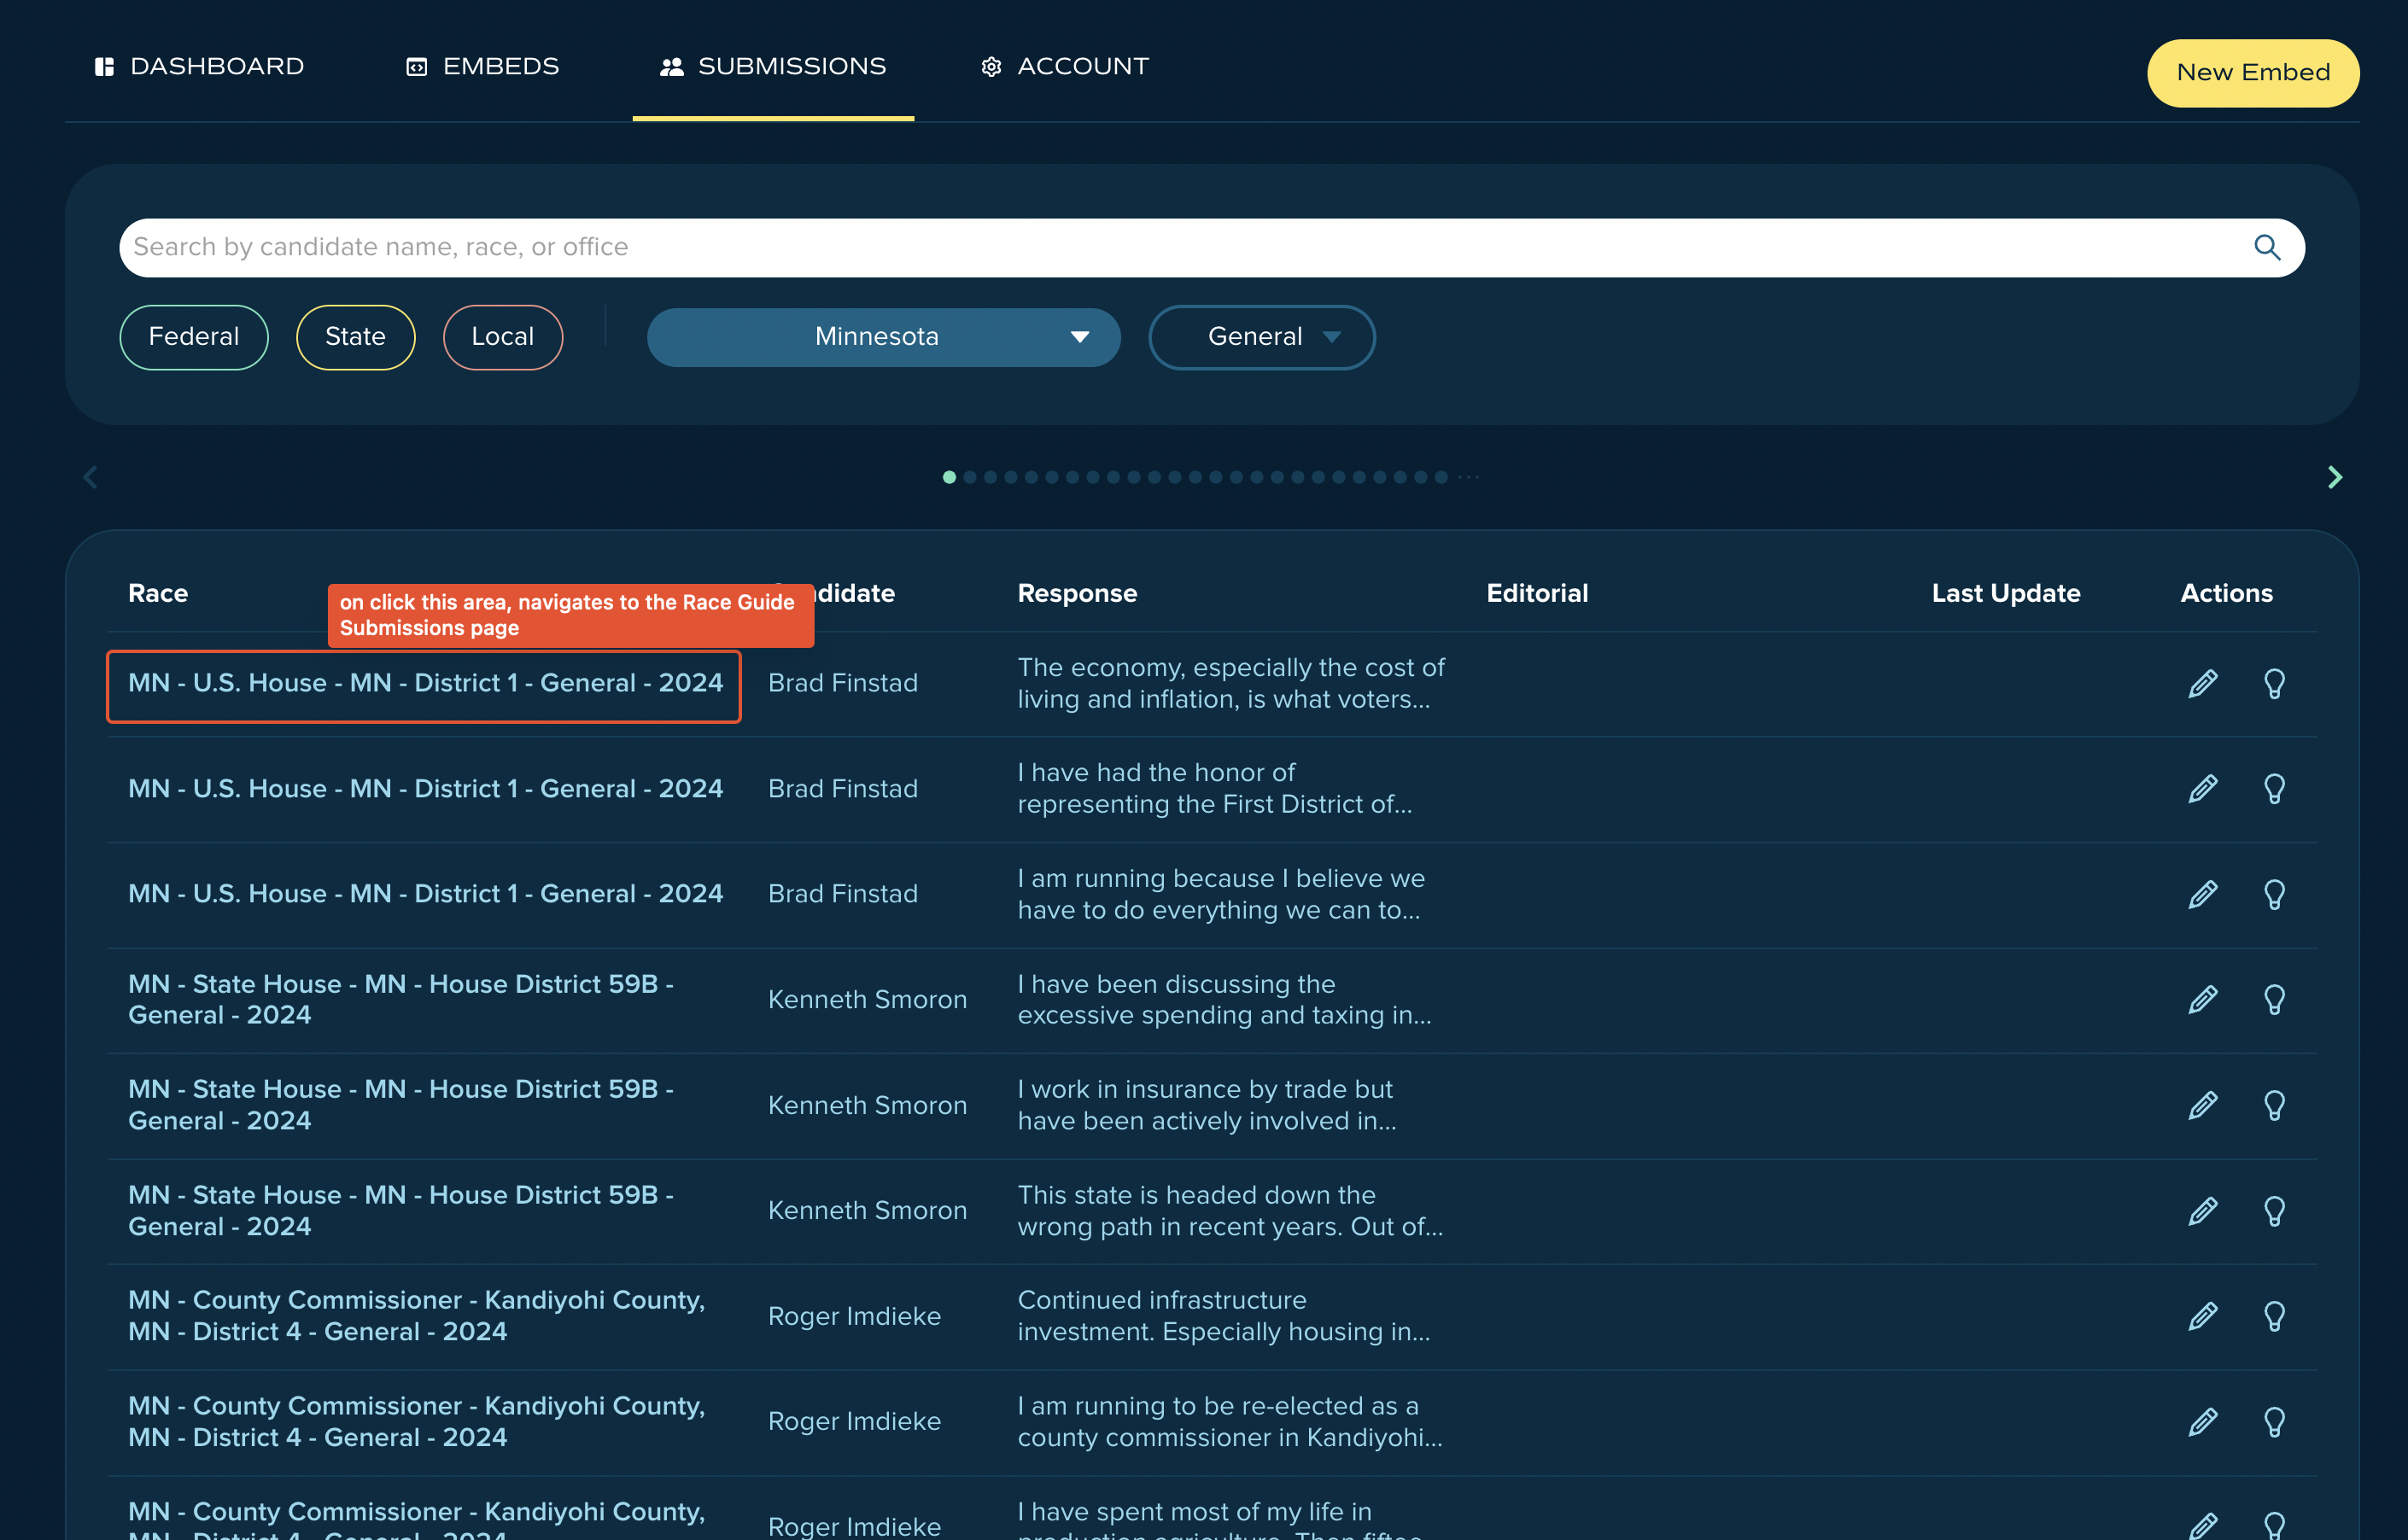Go to previous page with left chevron
The image size is (2408, 1540).
coord(90,477)
